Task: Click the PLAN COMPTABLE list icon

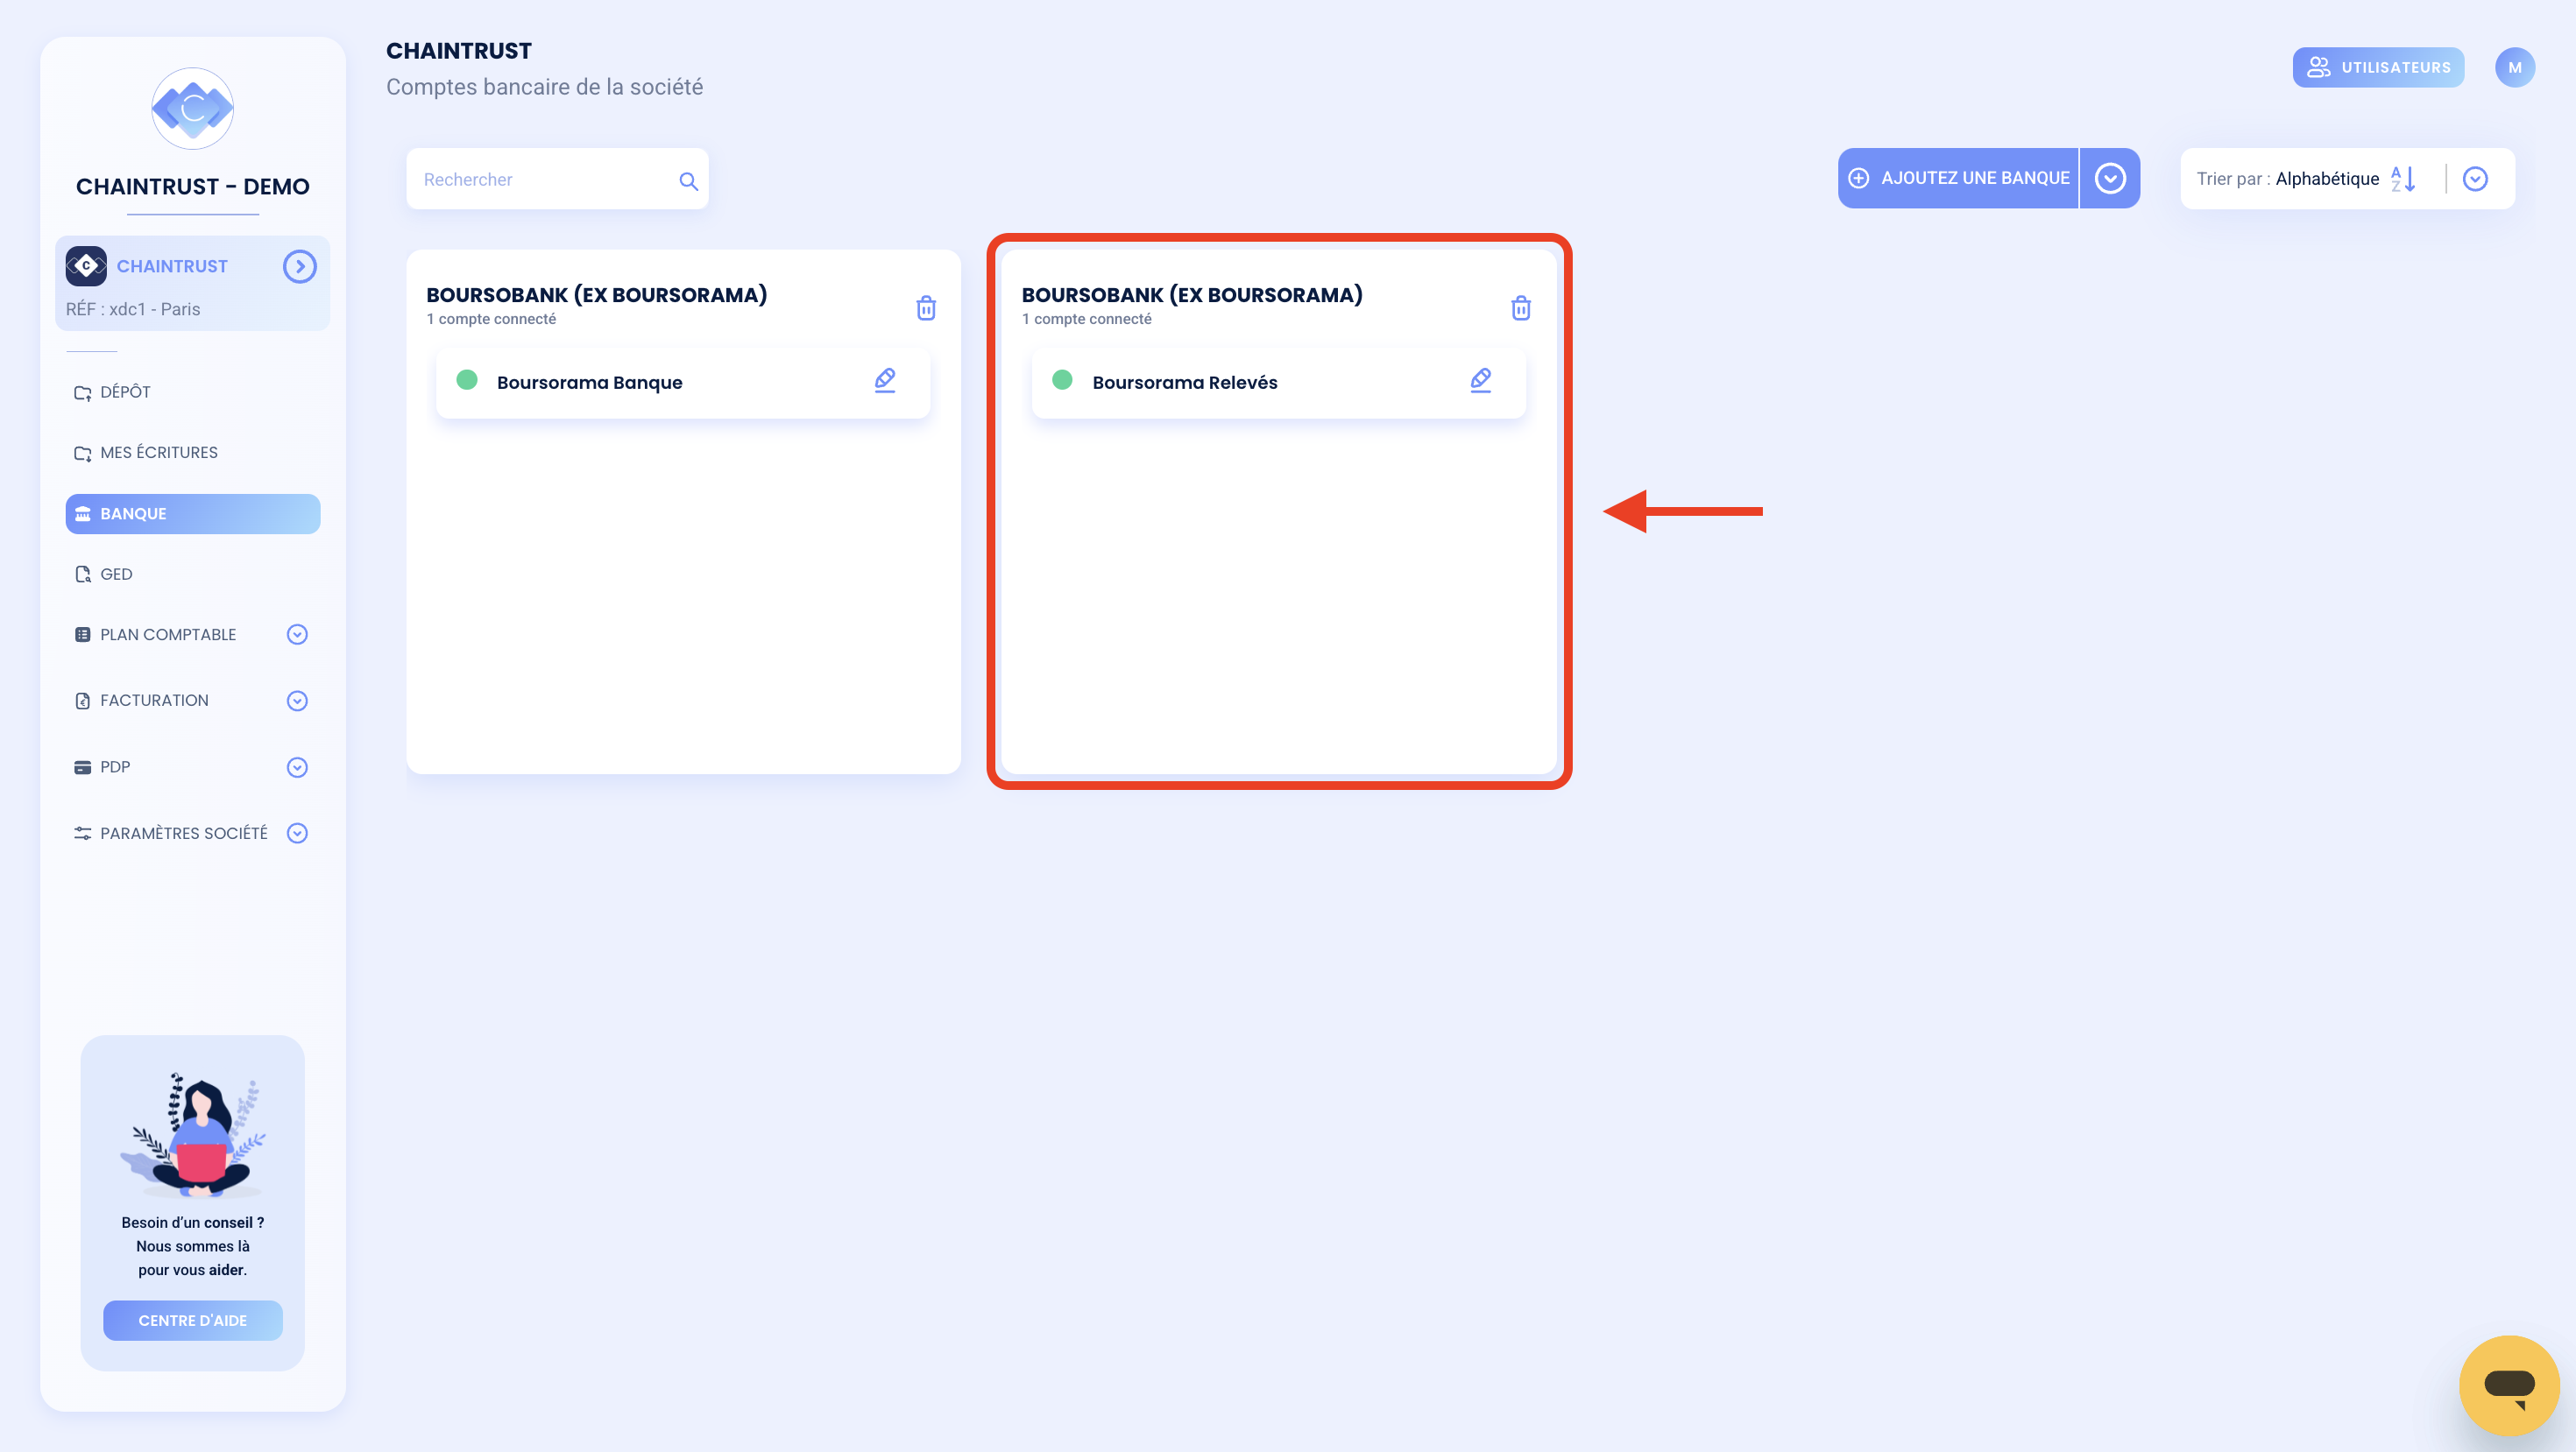Action: (83, 635)
